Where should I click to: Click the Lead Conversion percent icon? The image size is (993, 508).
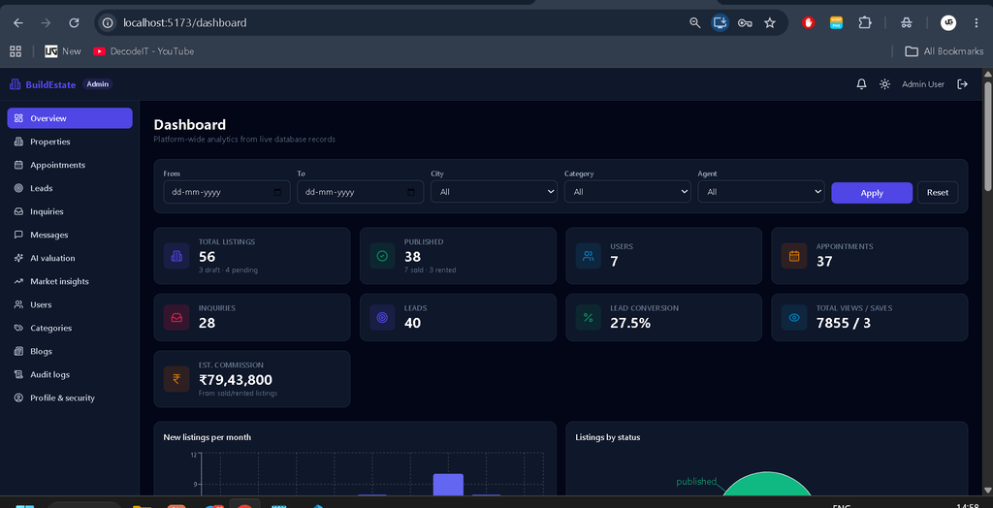[589, 317]
